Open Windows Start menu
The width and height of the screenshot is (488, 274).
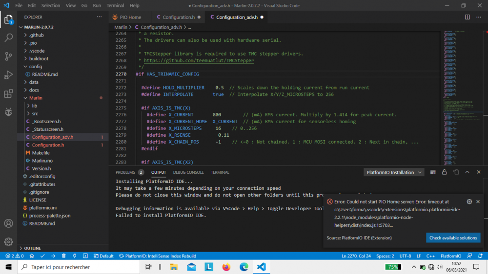click(8, 267)
